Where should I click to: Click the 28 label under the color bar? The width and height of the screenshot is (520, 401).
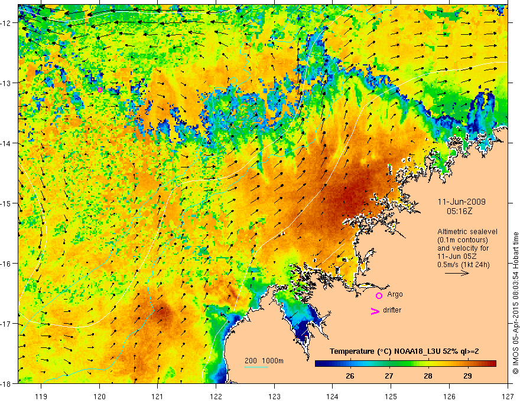coord(428,376)
